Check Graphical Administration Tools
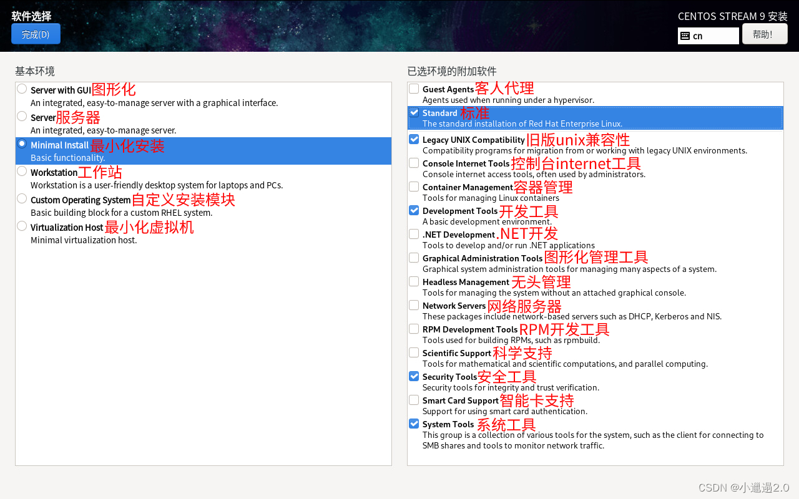Image resolution: width=799 pixels, height=499 pixels. 413,257
